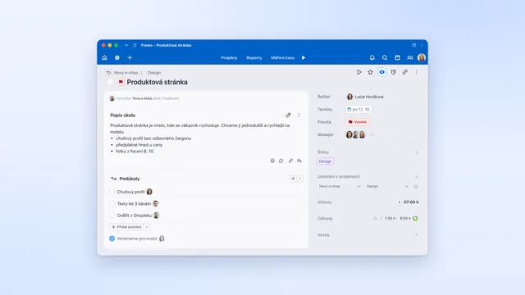525x295 pixels.
Task: Click the Tereza Malá author name
Action: pos(142,98)
